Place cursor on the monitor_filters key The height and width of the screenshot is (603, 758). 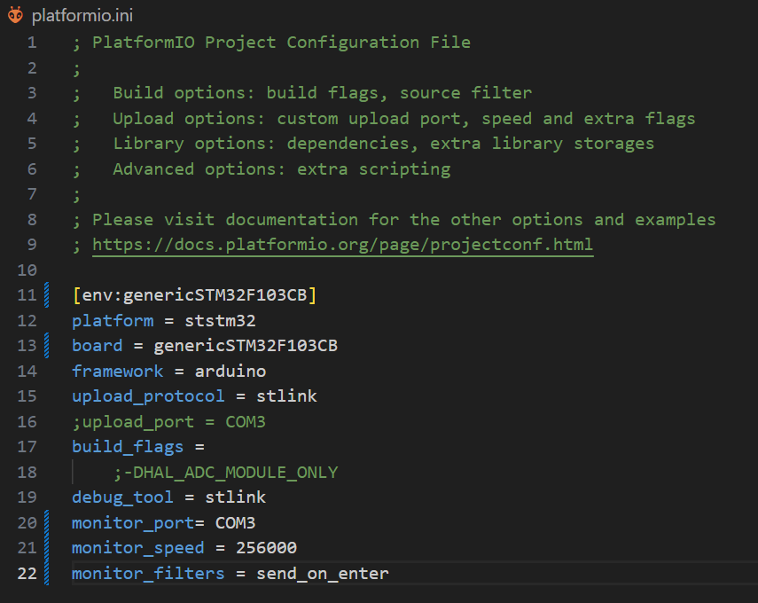pos(148,574)
